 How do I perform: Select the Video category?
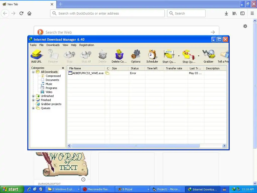tap(49, 92)
